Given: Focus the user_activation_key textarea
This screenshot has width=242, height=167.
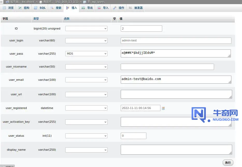Looking at the screenshot, I should coord(176,122).
